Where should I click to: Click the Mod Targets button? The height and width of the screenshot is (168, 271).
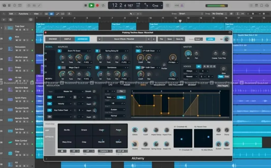(223, 86)
